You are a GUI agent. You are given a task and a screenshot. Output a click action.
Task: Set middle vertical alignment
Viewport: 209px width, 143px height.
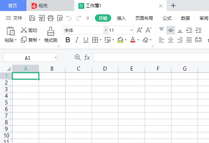(x=171, y=30)
